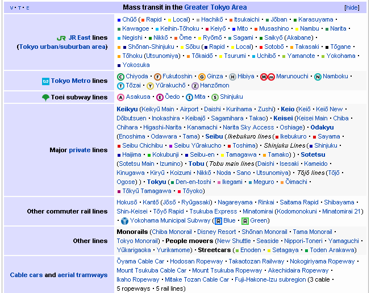Collapse the navbox with the hide toggle
Viewport: 371px width, 293px height.
(x=352, y=7)
